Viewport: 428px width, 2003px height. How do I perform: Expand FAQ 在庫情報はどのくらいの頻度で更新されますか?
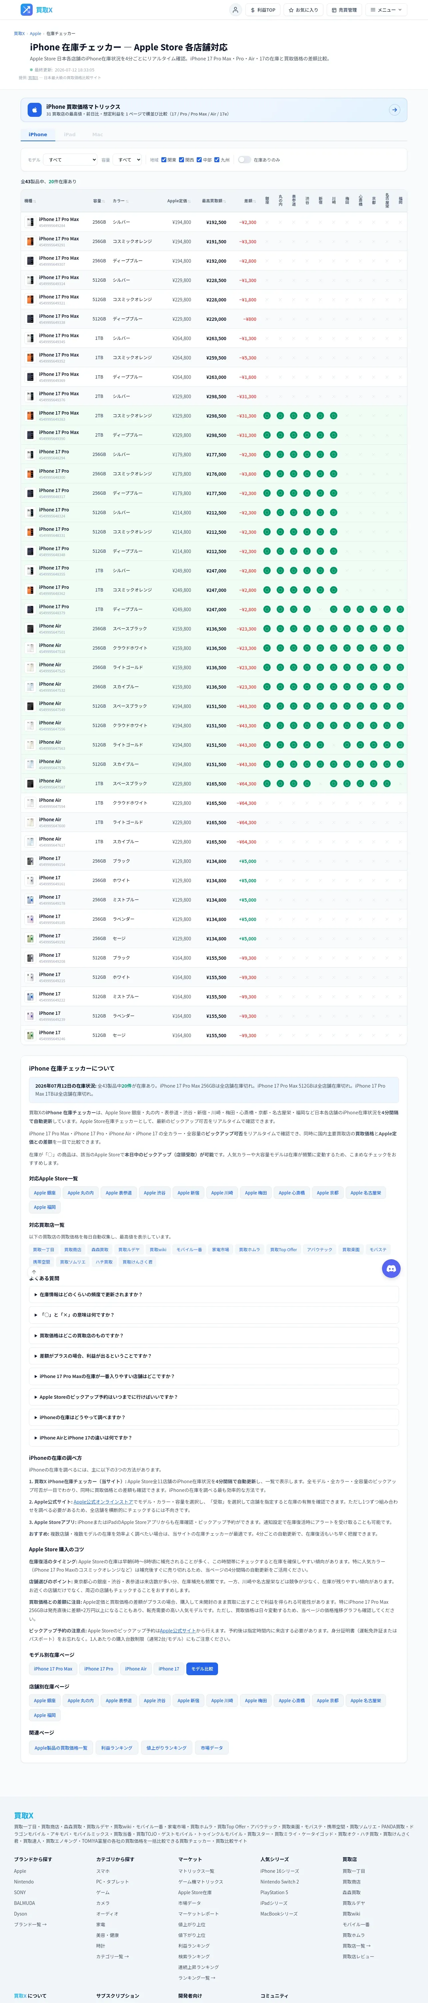(x=214, y=1295)
